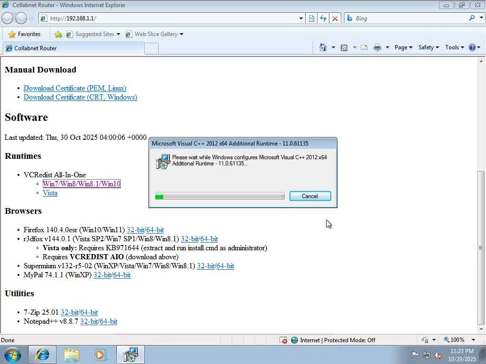This screenshot has height=364, width=486.
Task: Open the address bar history dropdown
Action: pos(300,18)
